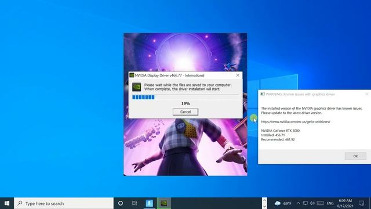The width and height of the screenshot is (371, 209).
Task: Click the taskbar toolbar down arrow
Action: pyautogui.click(x=264, y=207)
